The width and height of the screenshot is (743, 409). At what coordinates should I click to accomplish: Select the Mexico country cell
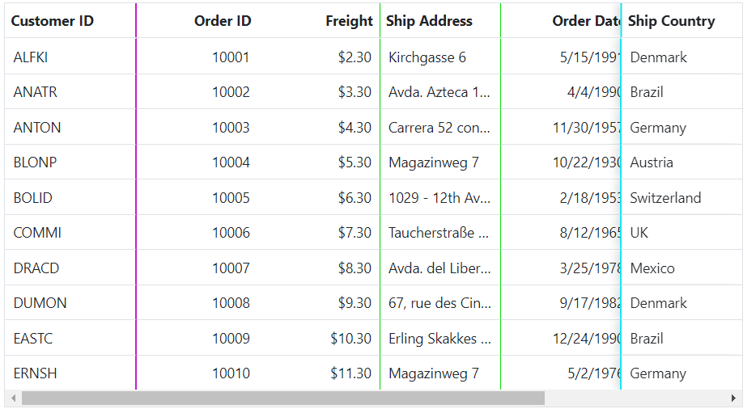click(x=681, y=268)
